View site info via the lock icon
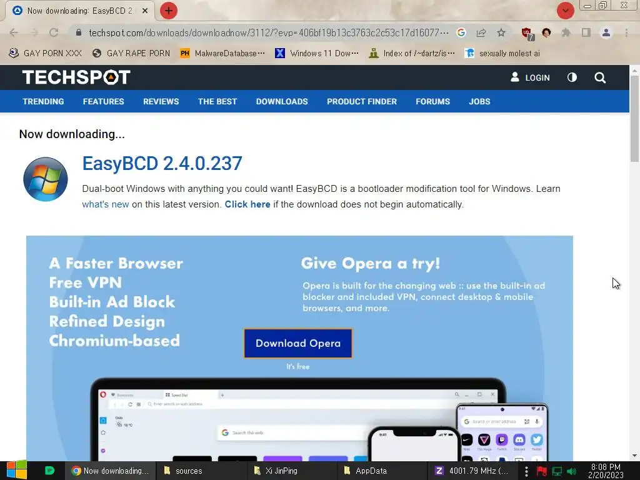The image size is (640, 480). [79, 32]
